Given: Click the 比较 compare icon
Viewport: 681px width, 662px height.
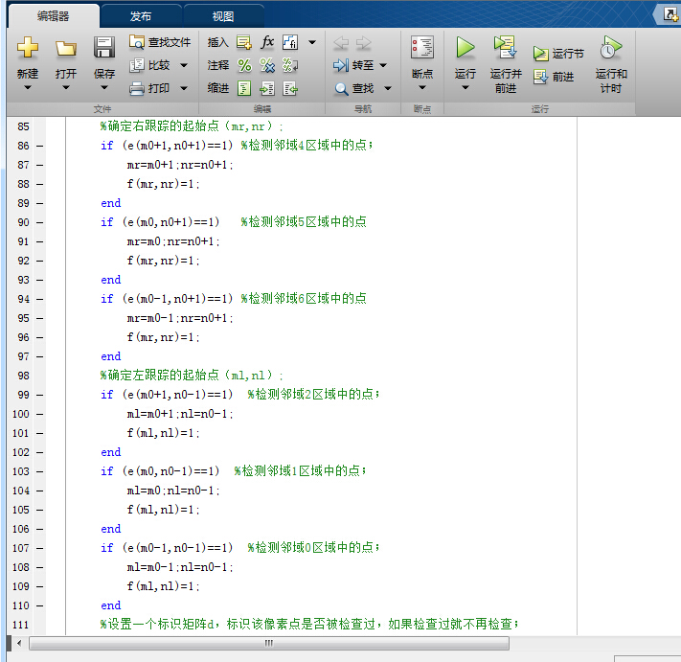Looking at the screenshot, I should pos(137,65).
